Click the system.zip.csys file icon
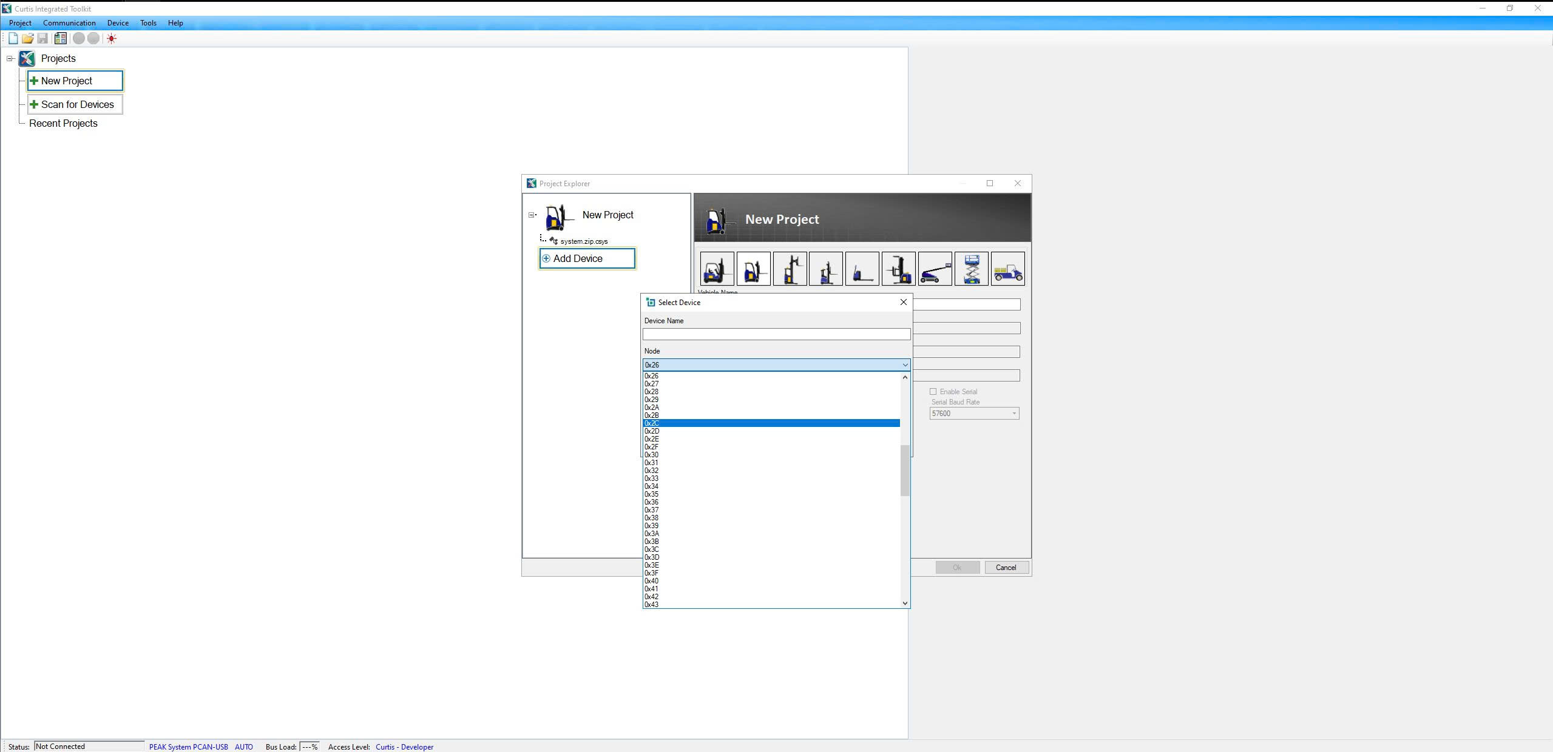This screenshot has width=1553, height=752. [x=553, y=241]
